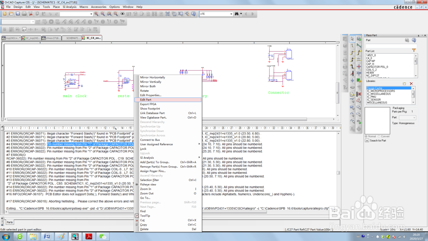Select Connect to Bus menu entry
The width and height of the screenshot is (428, 241).
(168, 140)
